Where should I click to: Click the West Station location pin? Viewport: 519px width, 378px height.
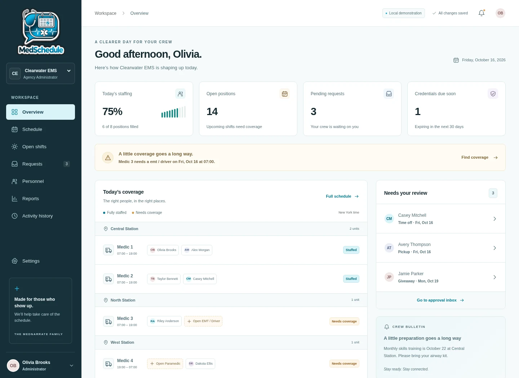click(106, 342)
